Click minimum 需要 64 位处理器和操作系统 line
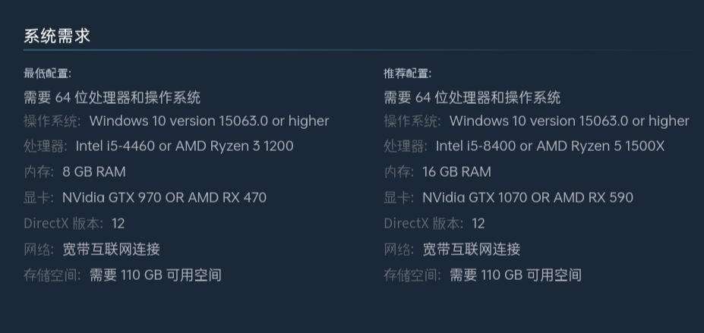704x333 pixels. click(112, 98)
